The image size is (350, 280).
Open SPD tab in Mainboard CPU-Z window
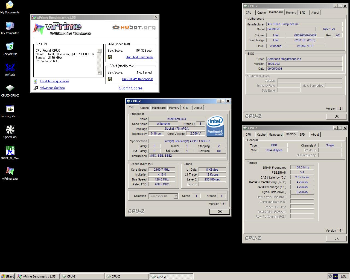[x=302, y=13]
